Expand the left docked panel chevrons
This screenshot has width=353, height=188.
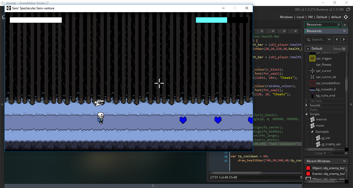point(2,104)
